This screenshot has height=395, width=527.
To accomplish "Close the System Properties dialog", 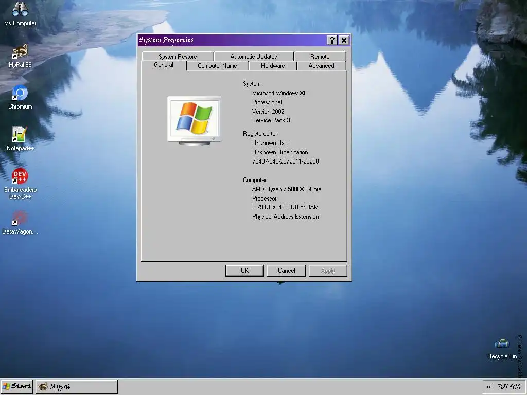I will coord(344,40).
